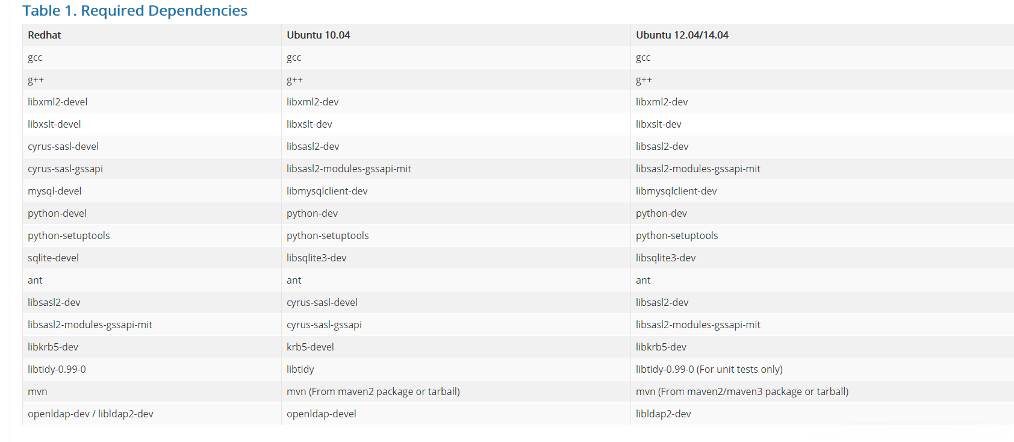Click libtidy-0.99-0 in the Redhat column
This screenshot has height=442, width=1014.
57,369
